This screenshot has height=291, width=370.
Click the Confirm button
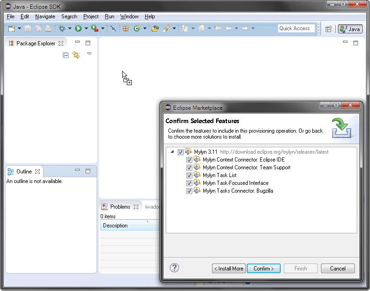coord(264,269)
